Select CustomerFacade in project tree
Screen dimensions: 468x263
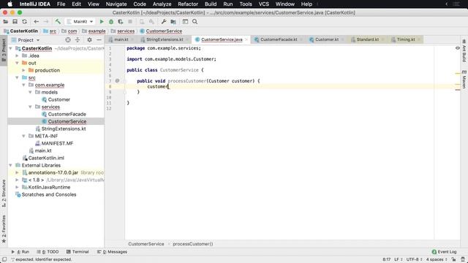click(x=67, y=114)
